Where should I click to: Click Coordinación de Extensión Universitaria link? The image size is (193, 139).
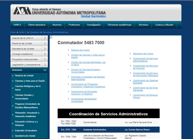click(84, 100)
